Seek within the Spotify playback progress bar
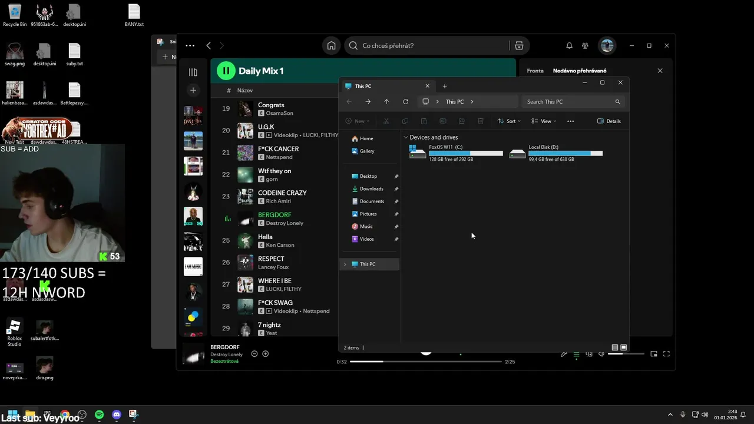The width and height of the screenshot is (754, 424). [x=426, y=362]
